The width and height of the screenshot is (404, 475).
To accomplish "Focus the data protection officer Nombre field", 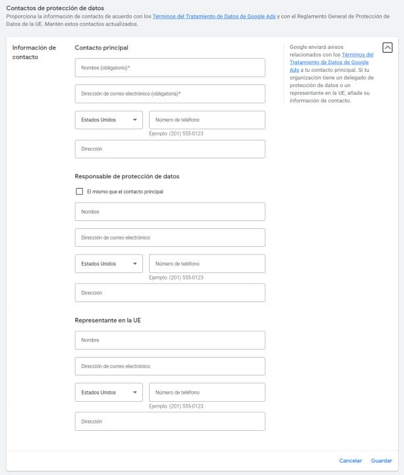I will (170, 212).
